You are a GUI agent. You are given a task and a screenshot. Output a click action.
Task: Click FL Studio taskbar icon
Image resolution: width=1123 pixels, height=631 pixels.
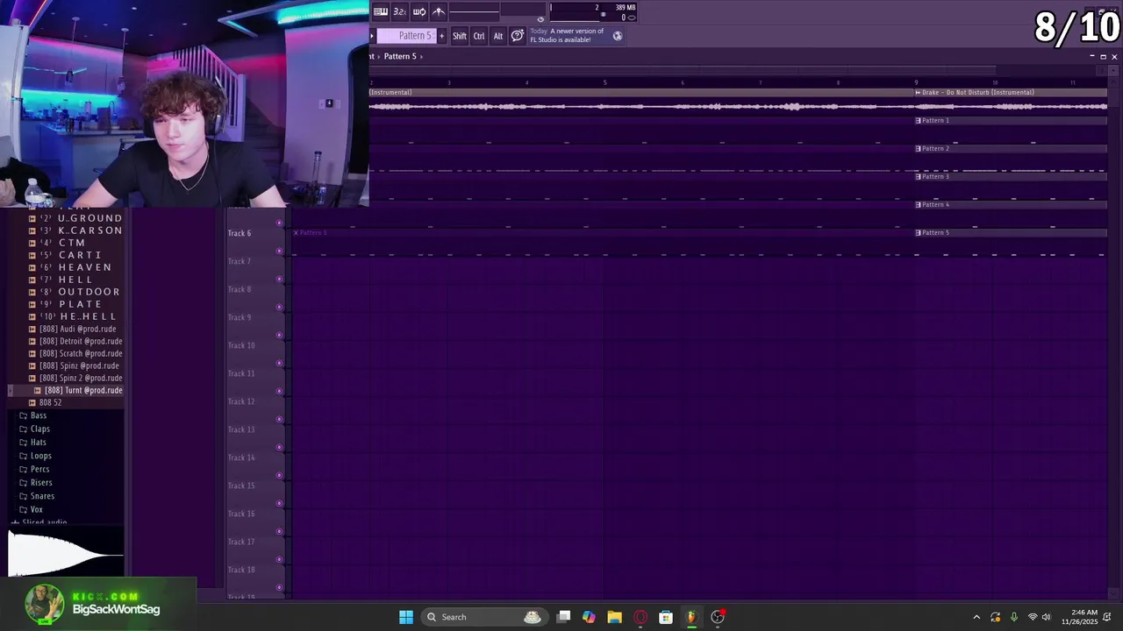pos(691,617)
